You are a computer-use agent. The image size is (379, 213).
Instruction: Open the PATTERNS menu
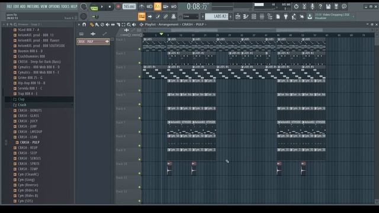(33, 7)
